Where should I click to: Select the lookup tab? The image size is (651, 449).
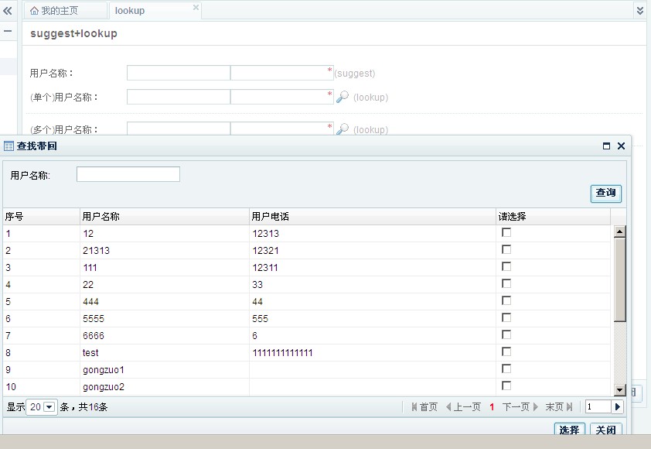click(x=129, y=10)
